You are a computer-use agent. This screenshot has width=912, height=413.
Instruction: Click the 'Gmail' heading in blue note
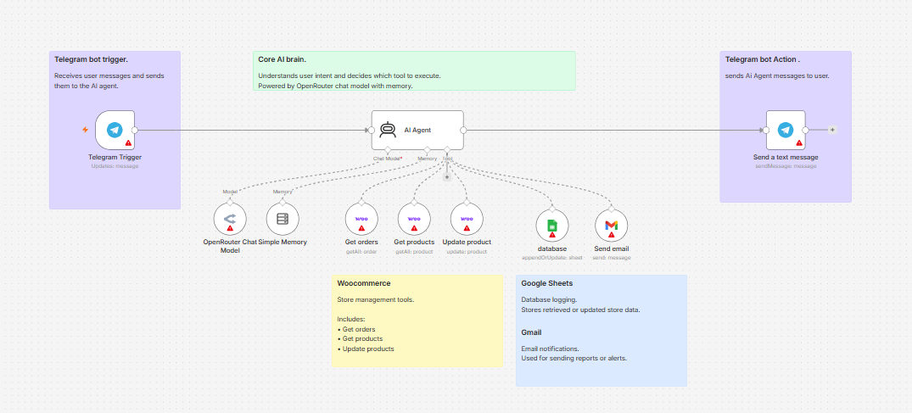pos(532,332)
